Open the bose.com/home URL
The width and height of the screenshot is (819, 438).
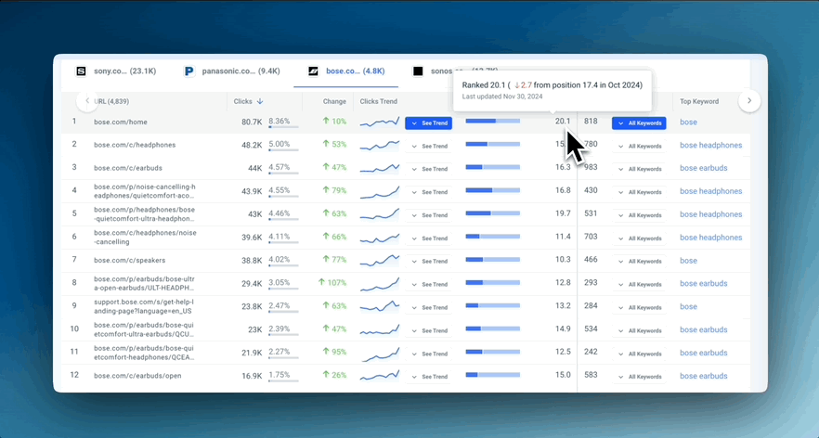point(121,122)
